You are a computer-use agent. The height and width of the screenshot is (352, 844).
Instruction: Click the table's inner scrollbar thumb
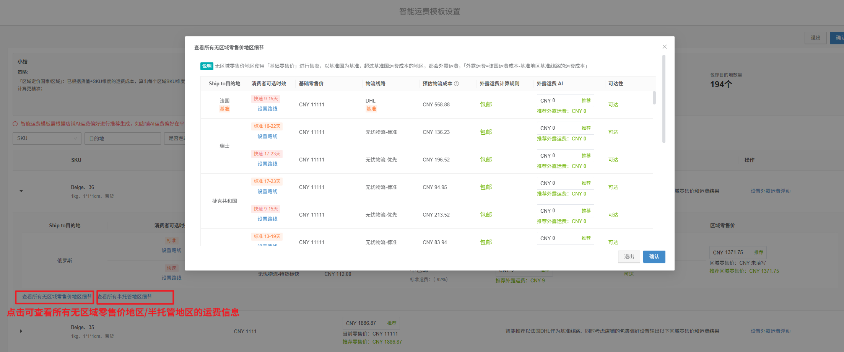(x=654, y=98)
